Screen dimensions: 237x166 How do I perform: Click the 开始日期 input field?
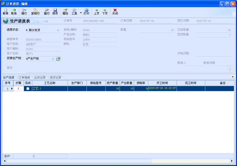pos(214,54)
